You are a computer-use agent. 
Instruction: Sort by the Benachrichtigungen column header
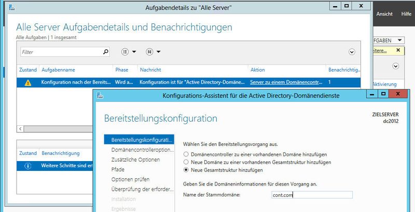[343, 70]
